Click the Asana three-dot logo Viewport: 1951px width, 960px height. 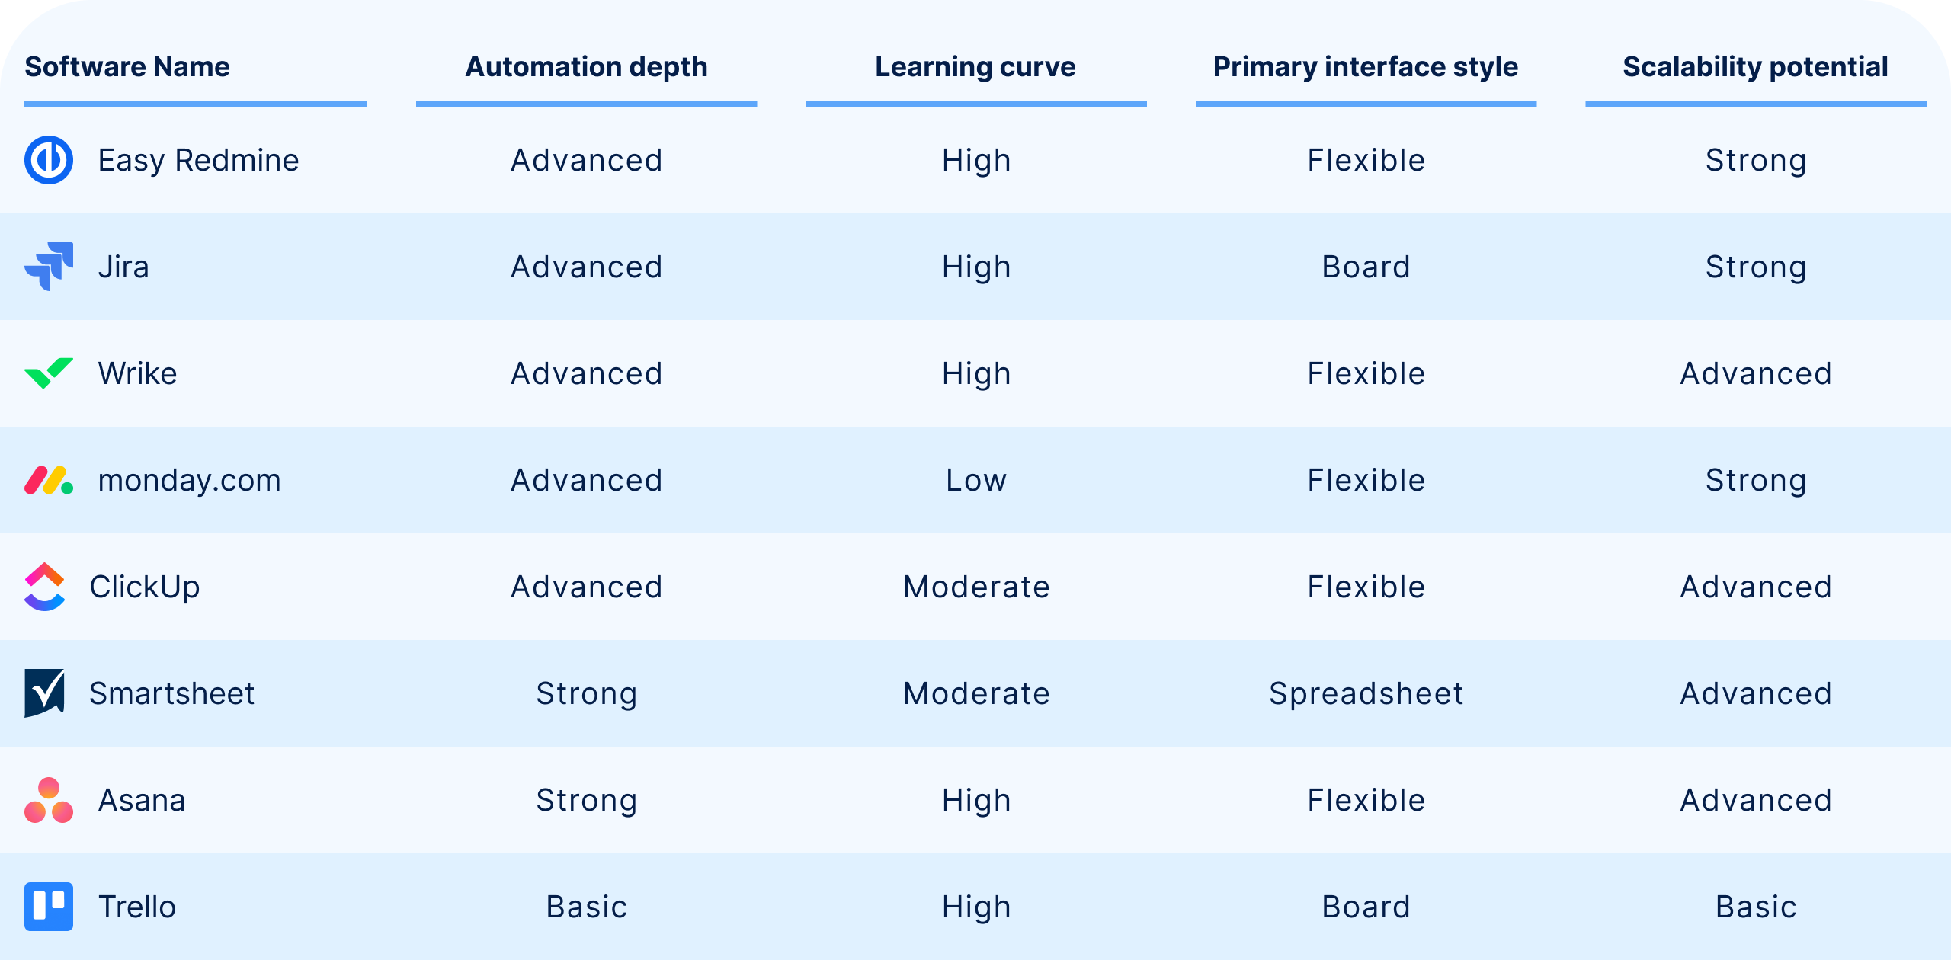tap(49, 800)
